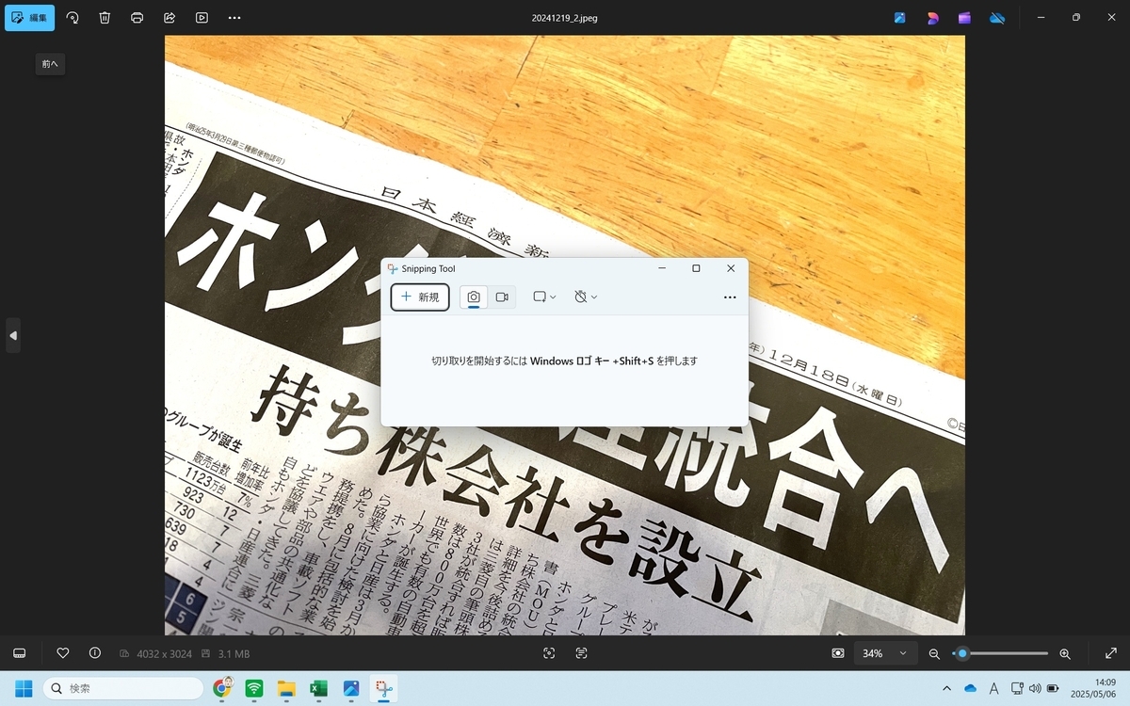Viewport: 1130px width, 706px height.
Task: Toggle the IME input mode A indicator
Action: 993,688
